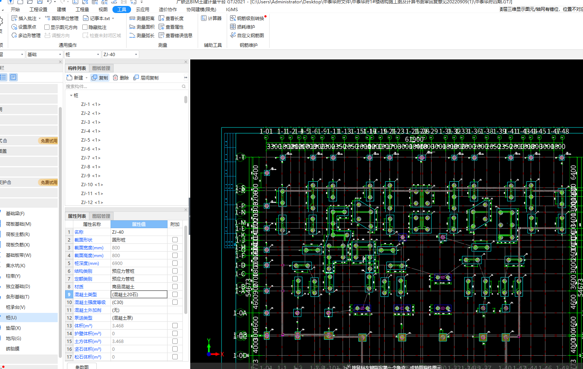Click 层间复制 copy between floors
583x369 pixels.
(146, 78)
